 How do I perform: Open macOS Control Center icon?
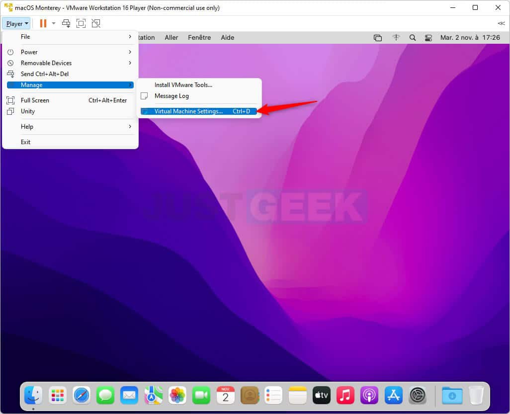click(428, 38)
